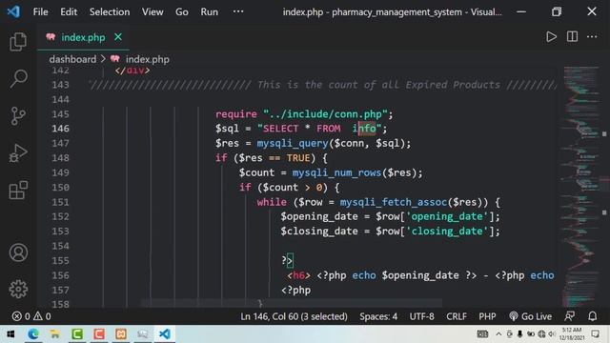
Task: Click the feedback icon in status bar
Action: pos(570,316)
